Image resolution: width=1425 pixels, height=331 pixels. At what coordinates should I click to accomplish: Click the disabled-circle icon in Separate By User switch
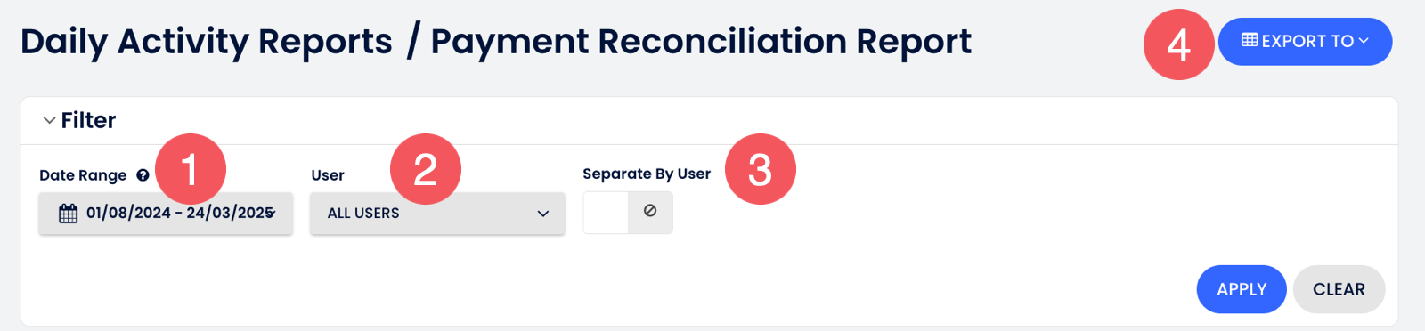coord(650,211)
